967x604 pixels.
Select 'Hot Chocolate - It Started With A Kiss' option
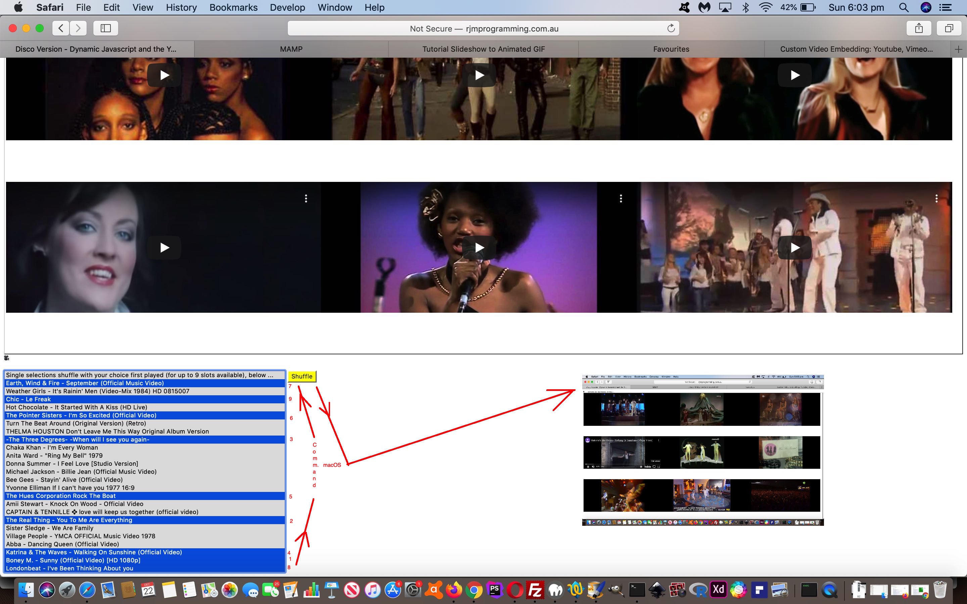click(145, 407)
